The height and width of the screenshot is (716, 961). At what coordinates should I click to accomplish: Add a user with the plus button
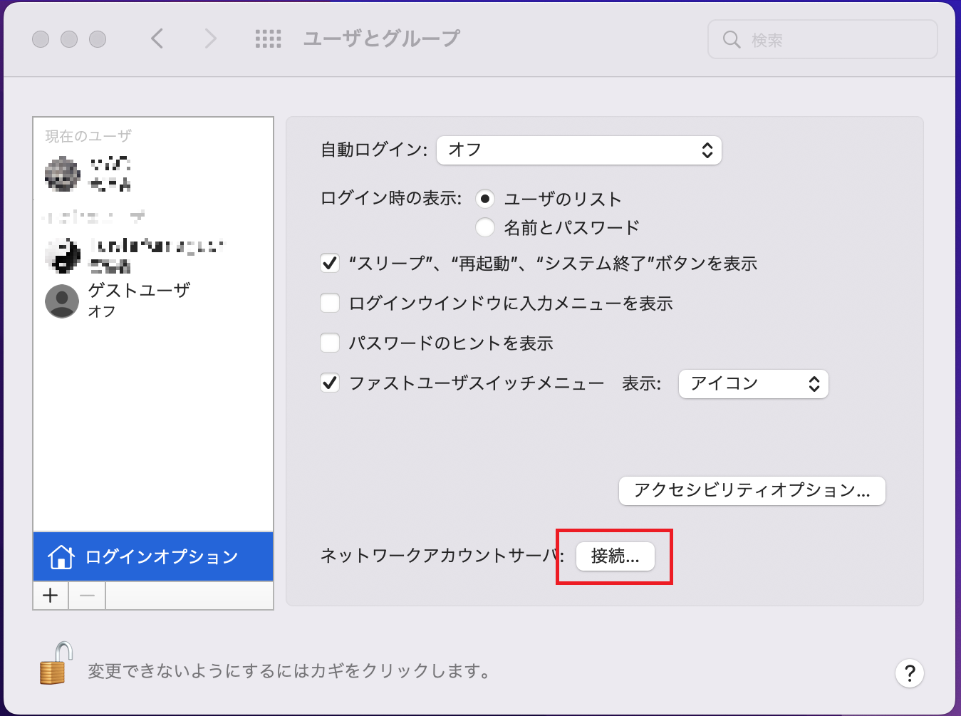[x=51, y=596]
